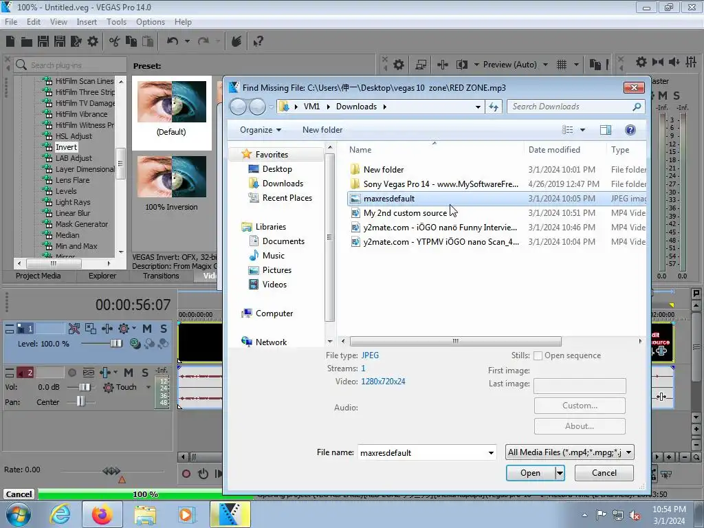Image resolution: width=704 pixels, height=528 pixels.
Task: Mute audio track 2
Action: [x=129, y=373]
